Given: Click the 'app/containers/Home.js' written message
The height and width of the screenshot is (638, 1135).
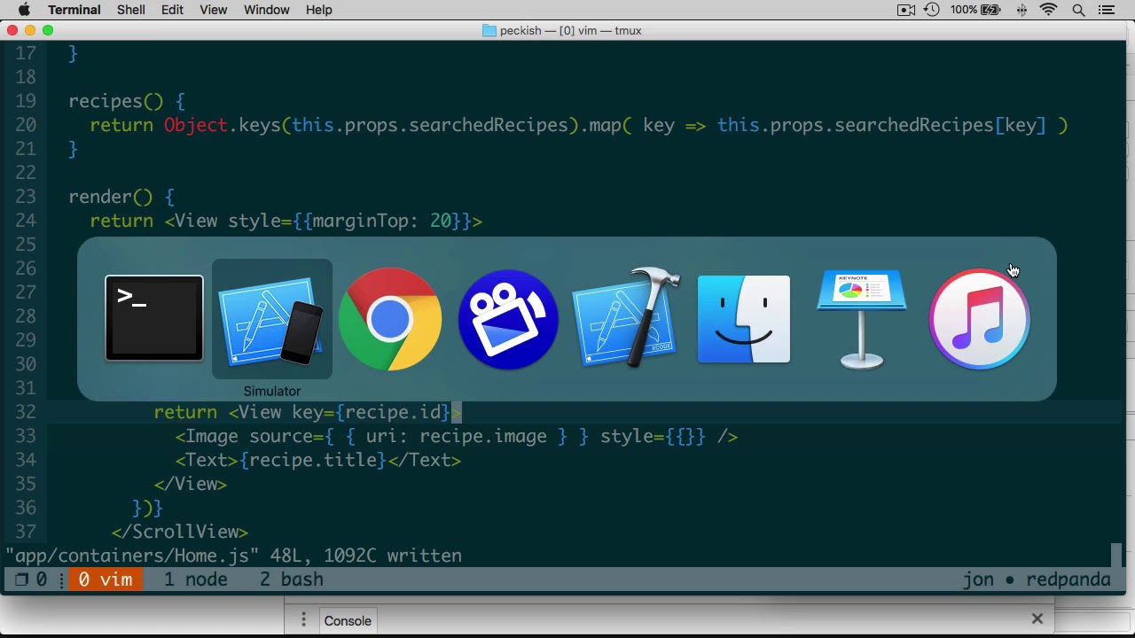Looking at the screenshot, I should pyautogui.click(x=233, y=556).
